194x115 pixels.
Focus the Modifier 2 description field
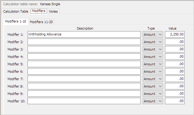84,42
